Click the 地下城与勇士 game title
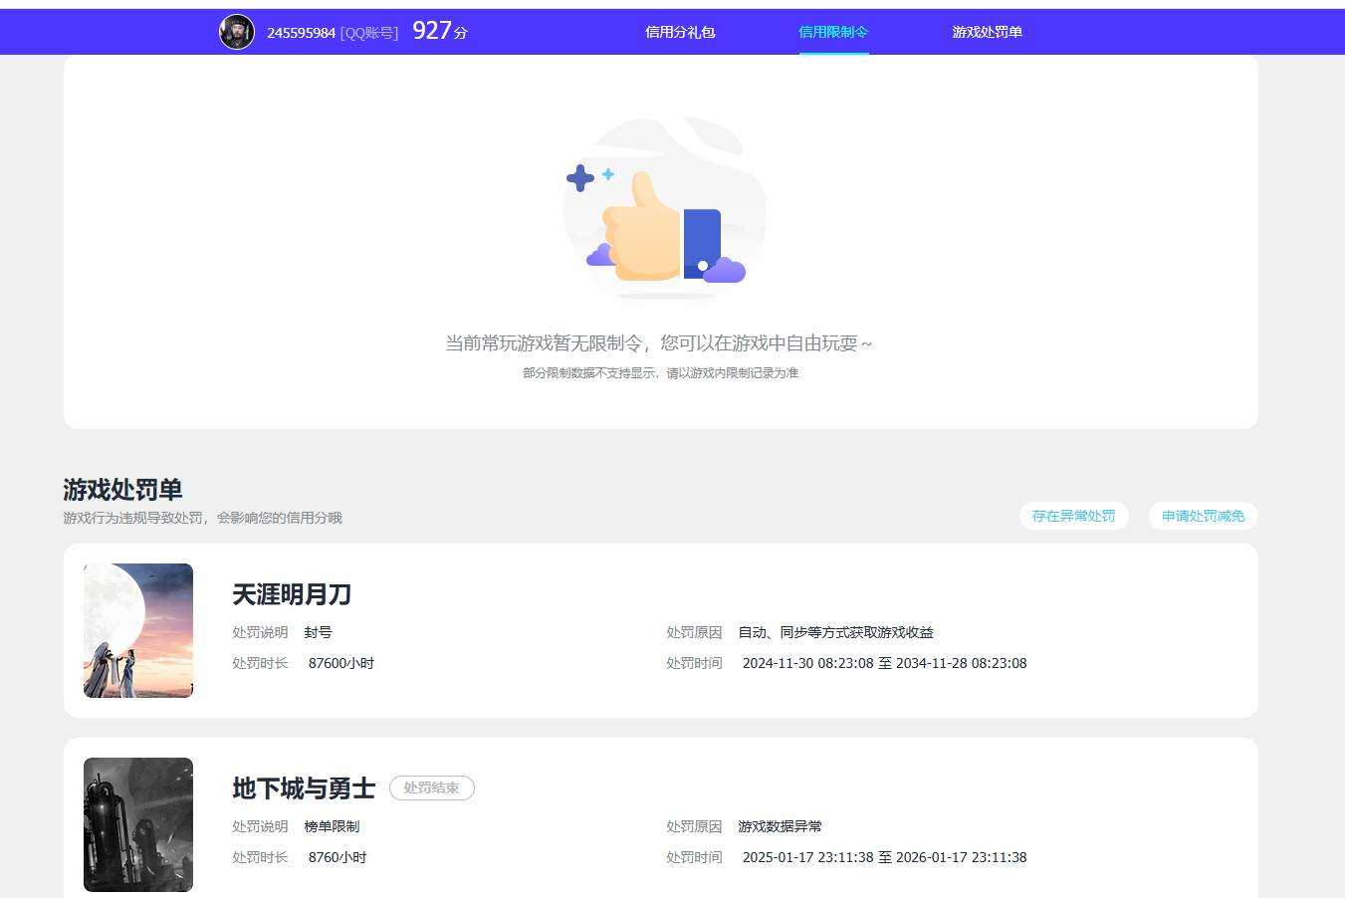The height and width of the screenshot is (898, 1345). coord(304,788)
